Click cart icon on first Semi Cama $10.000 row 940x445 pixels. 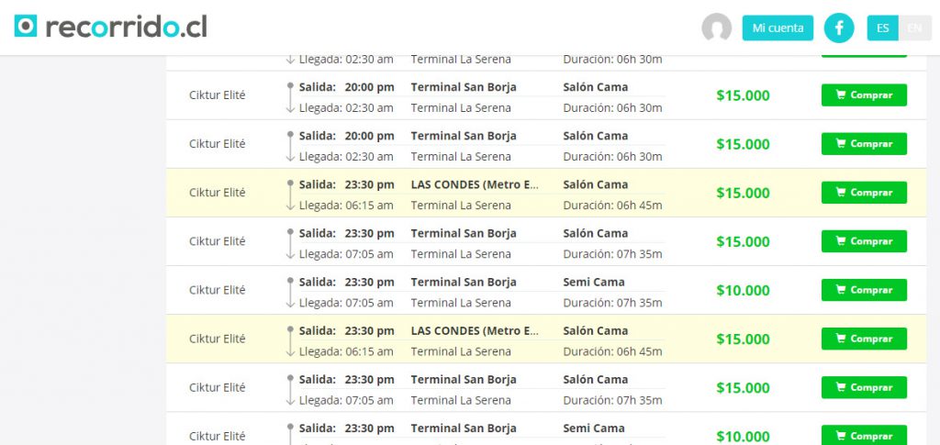click(x=841, y=290)
